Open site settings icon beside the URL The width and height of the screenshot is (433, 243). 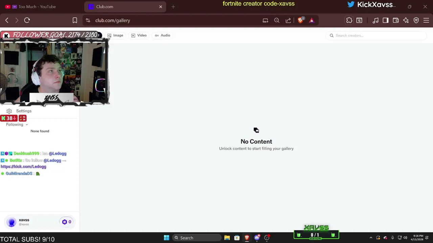coord(88,20)
